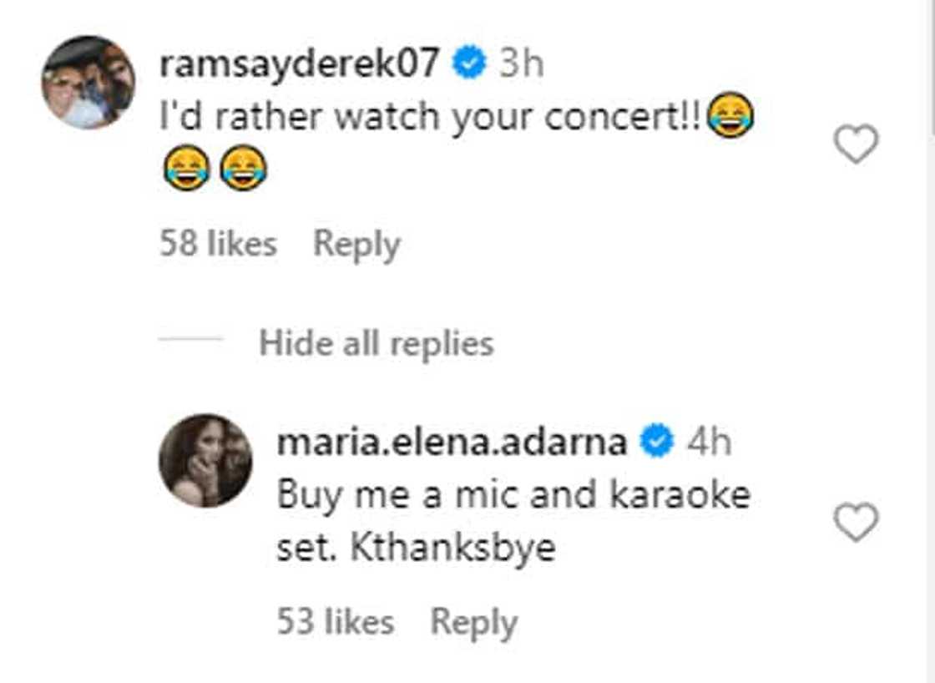Visit the ramsayderek07 username link
This screenshot has height=683, width=935.
(x=299, y=64)
